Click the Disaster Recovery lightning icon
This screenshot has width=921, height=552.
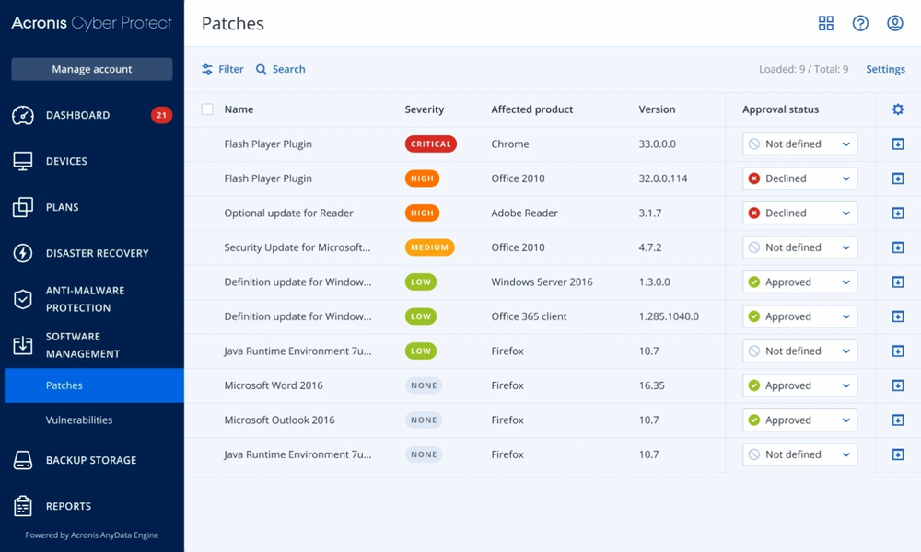pos(23,253)
